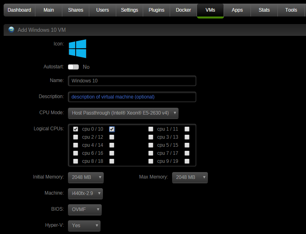Check the cpu 11 hyperthread checkbox

click(187, 129)
